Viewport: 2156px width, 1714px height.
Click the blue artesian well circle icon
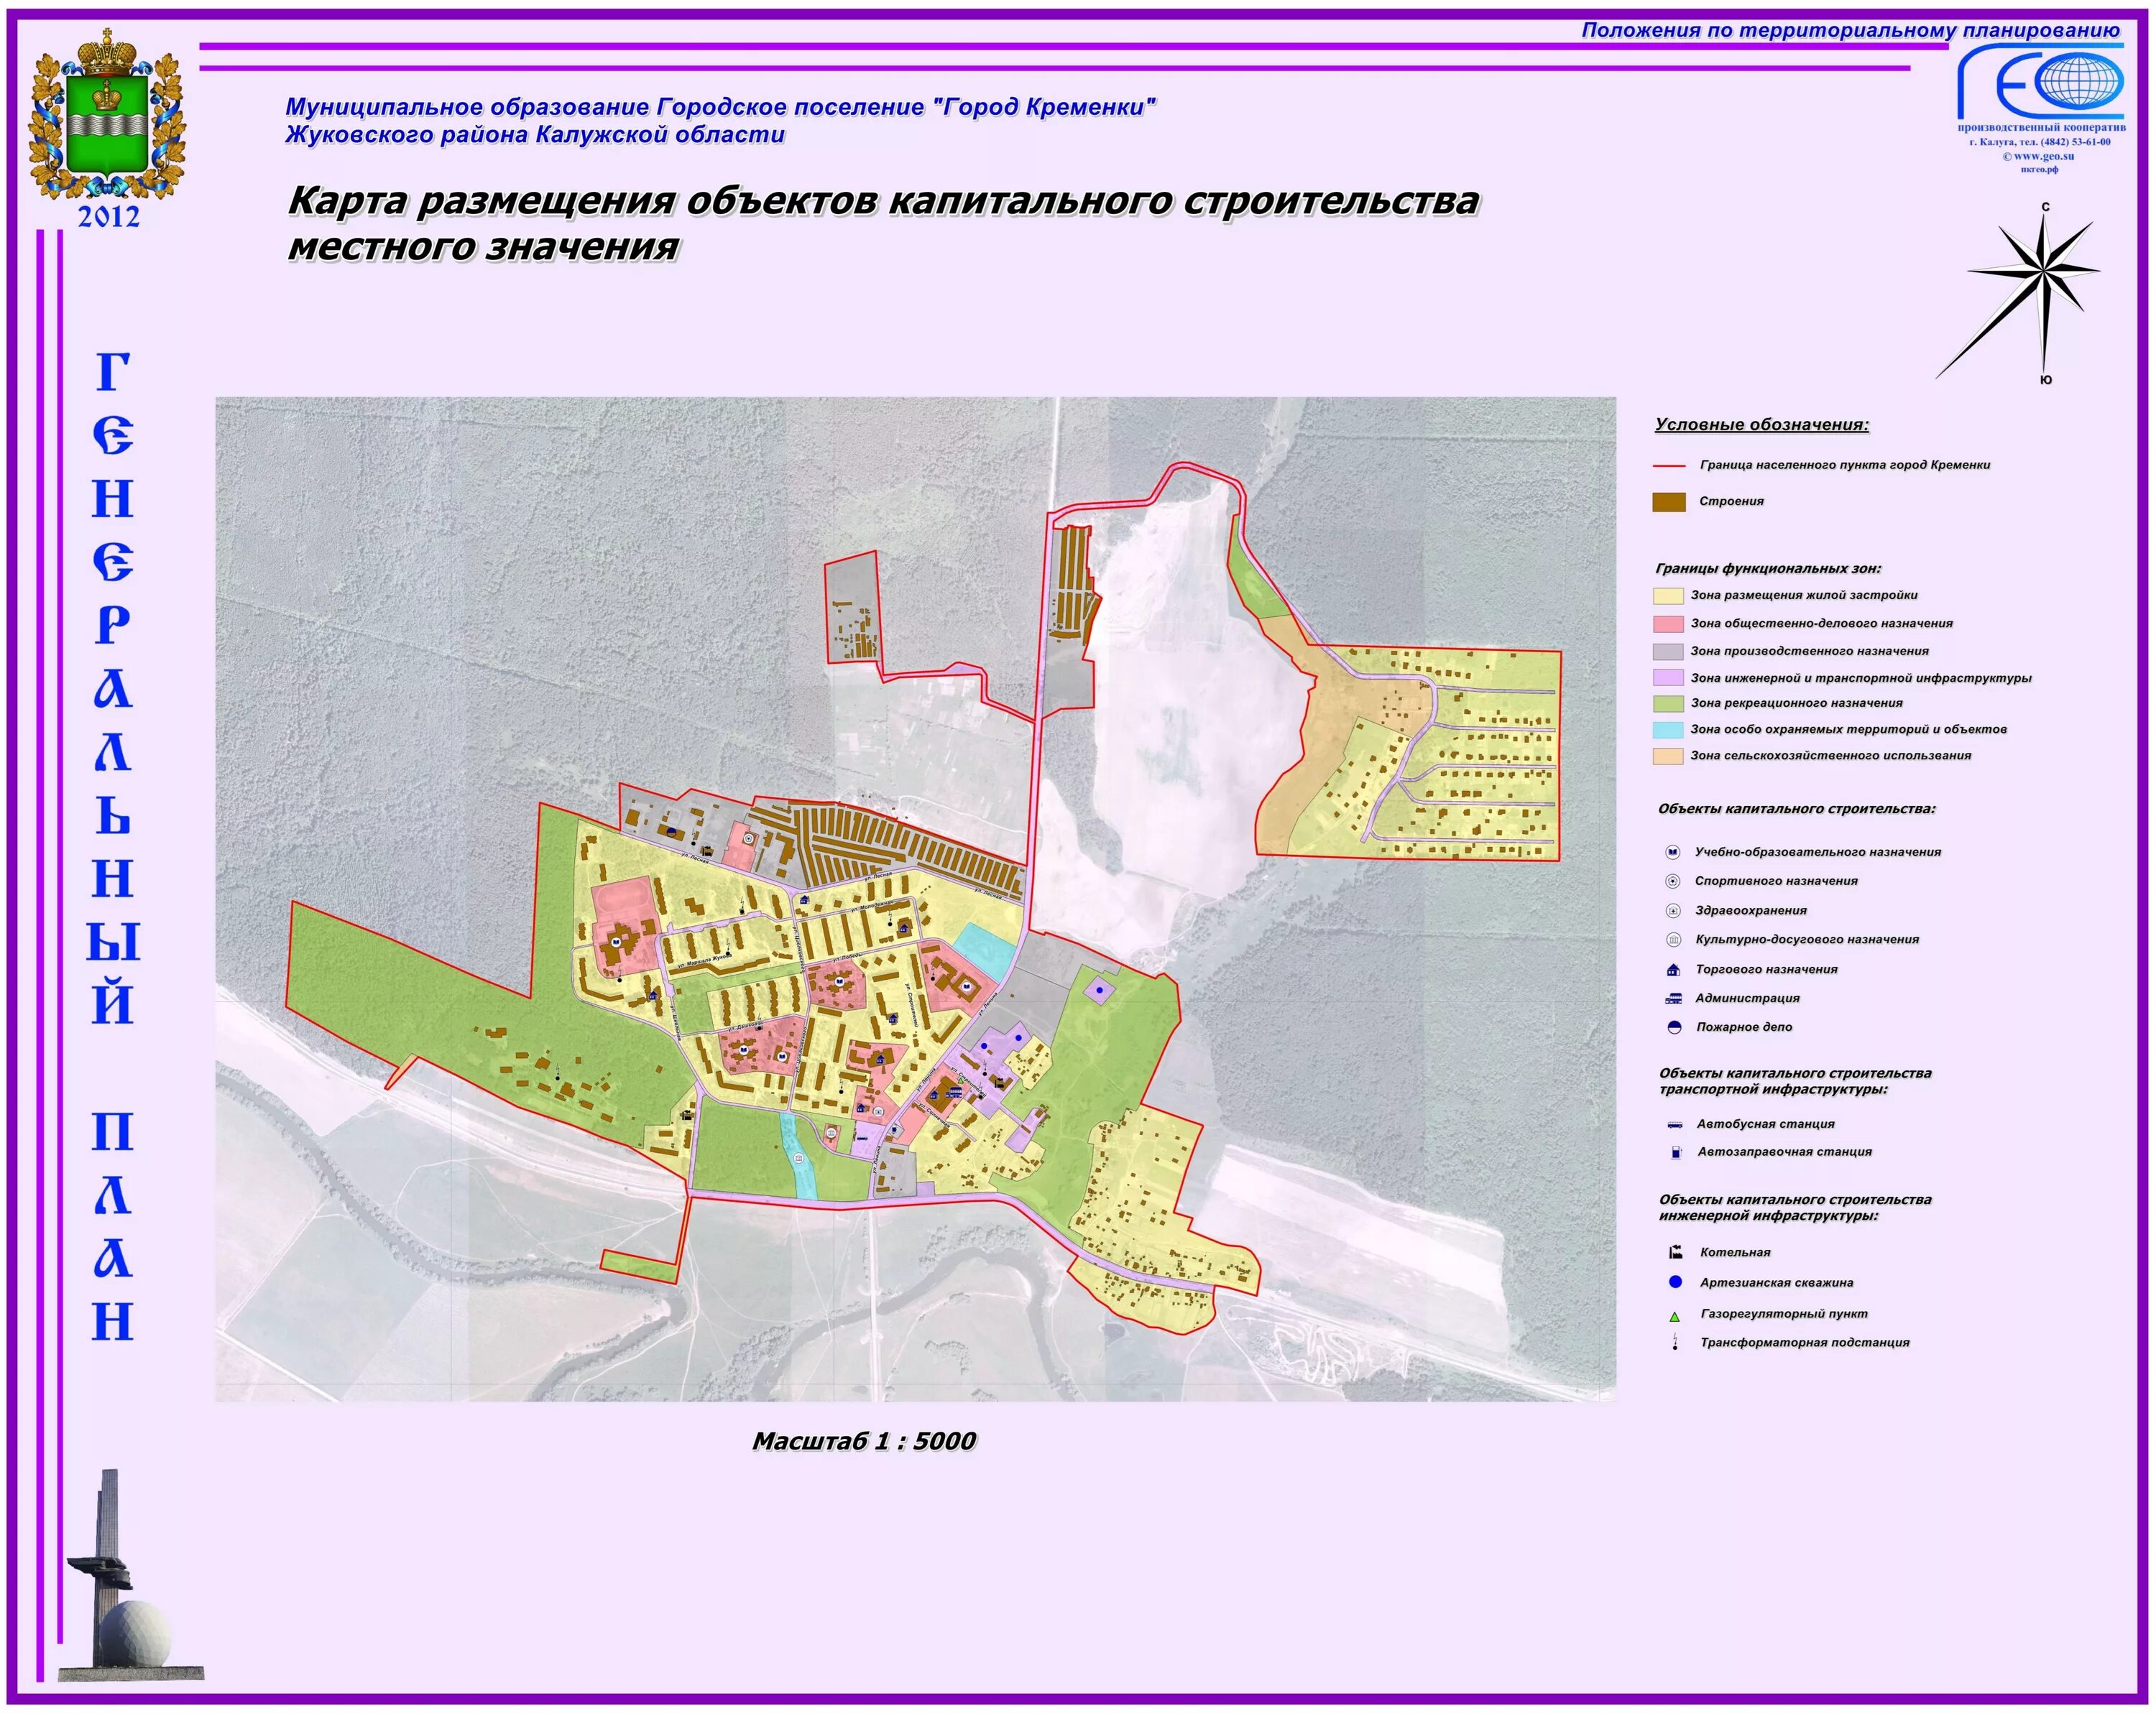[x=1675, y=1282]
